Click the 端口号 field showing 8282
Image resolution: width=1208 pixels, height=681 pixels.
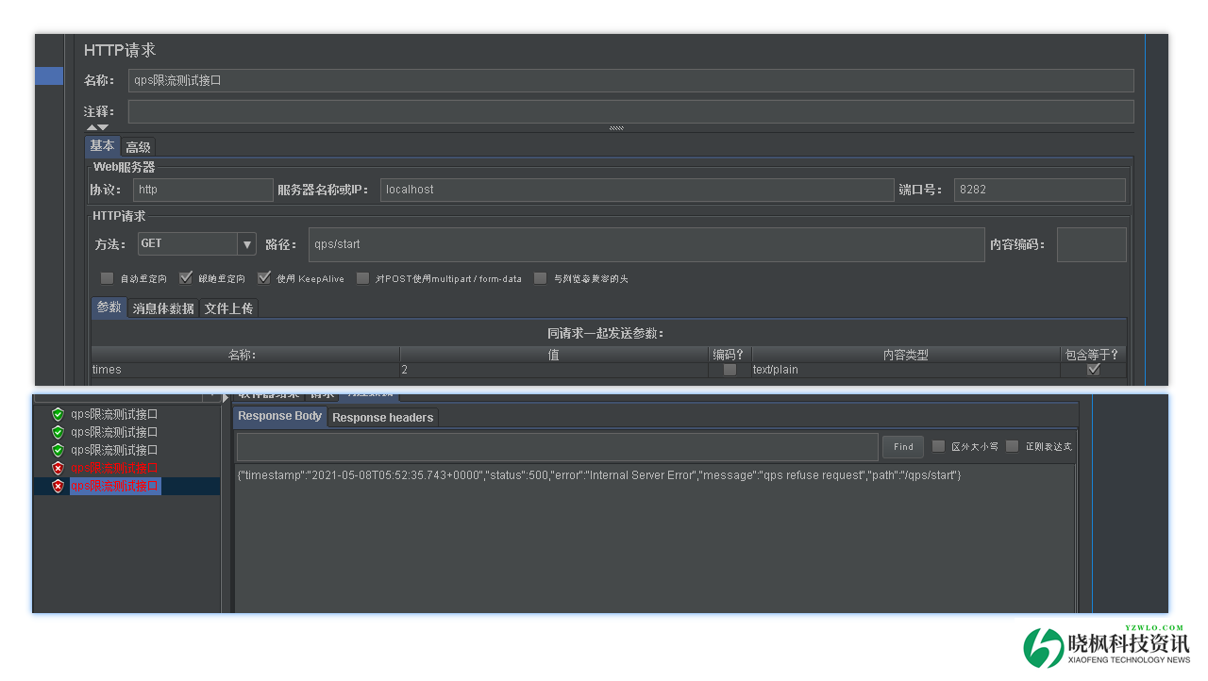1039,190
